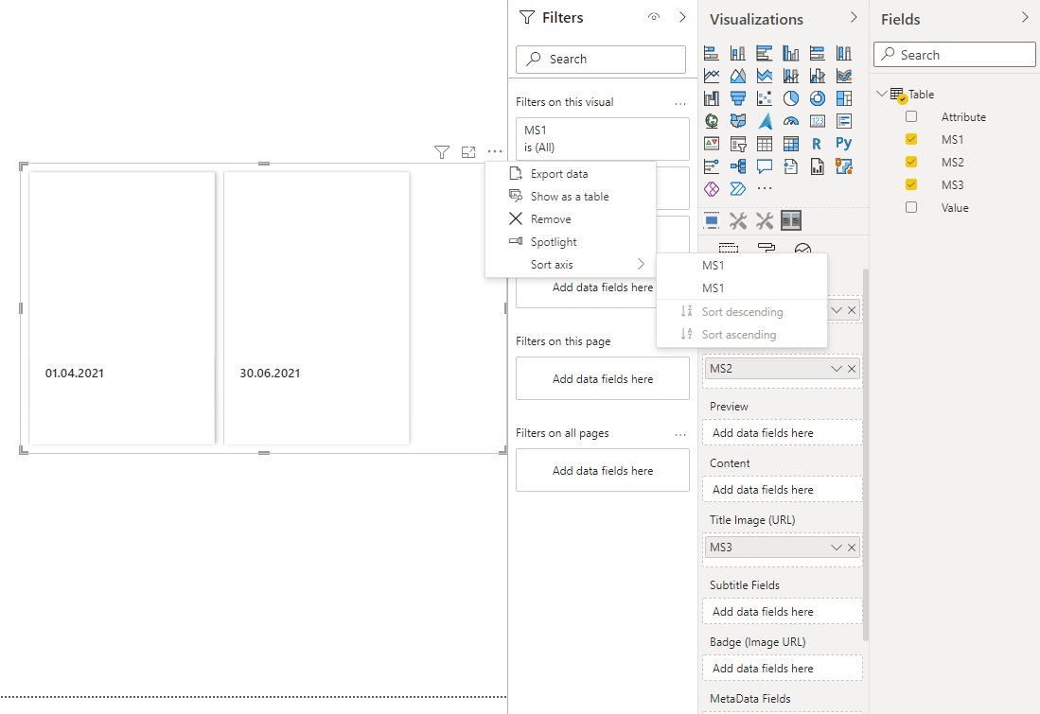Viewport: 1040px width, 714px height.
Task: Select the slicer visualization
Action: coord(737,143)
